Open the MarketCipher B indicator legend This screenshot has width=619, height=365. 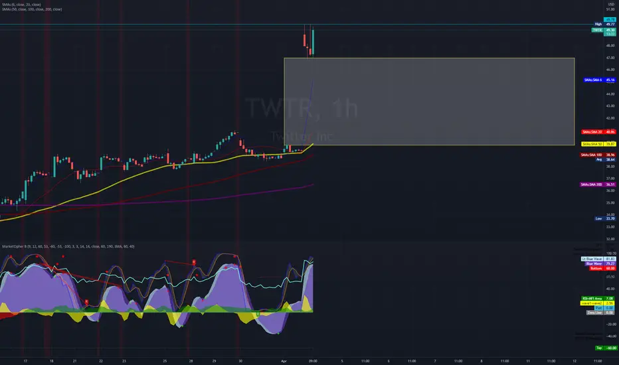coord(68,246)
